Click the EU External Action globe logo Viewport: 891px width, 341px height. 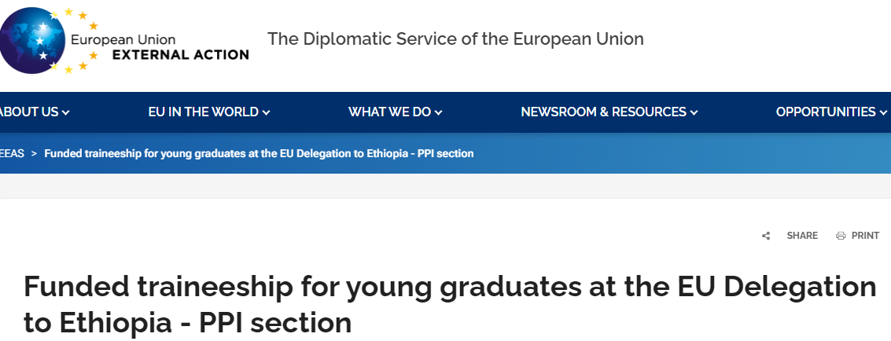point(33,39)
